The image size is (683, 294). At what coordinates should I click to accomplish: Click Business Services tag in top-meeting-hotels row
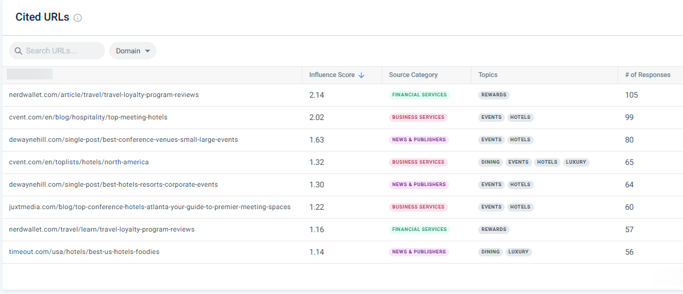point(418,117)
